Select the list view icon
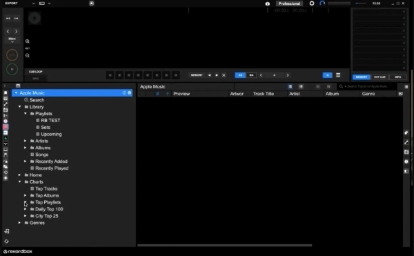This screenshot has height=256, width=414. click(290, 86)
